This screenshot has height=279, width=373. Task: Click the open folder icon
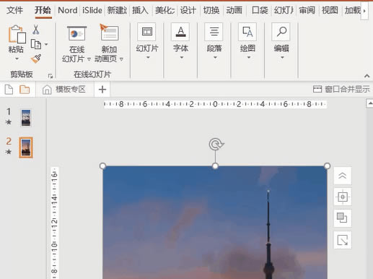(x=25, y=90)
